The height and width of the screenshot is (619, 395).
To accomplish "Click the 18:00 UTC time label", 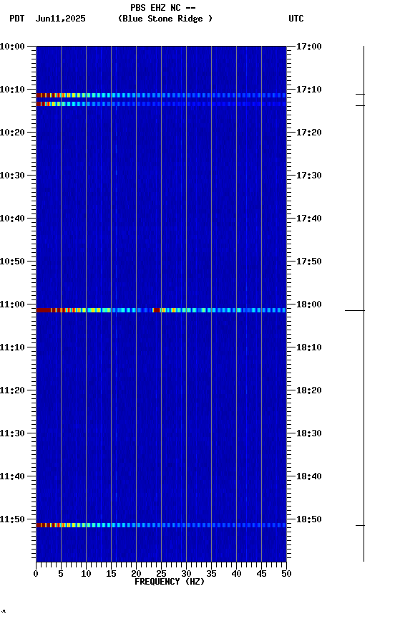I will click(309, 304).
